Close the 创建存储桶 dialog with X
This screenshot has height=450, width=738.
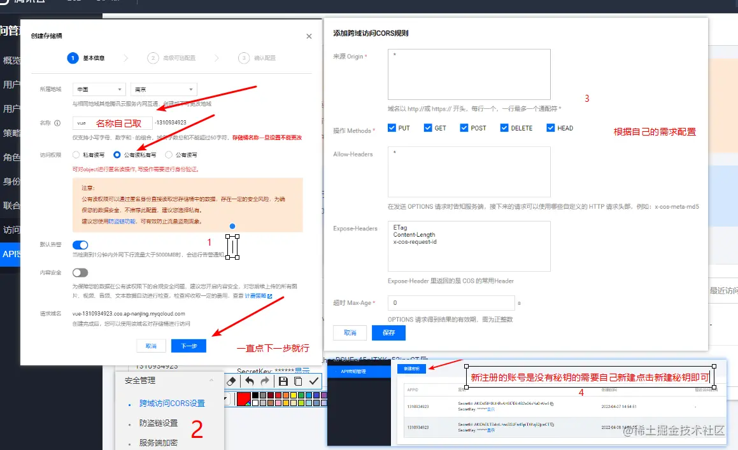pos(309,36)
